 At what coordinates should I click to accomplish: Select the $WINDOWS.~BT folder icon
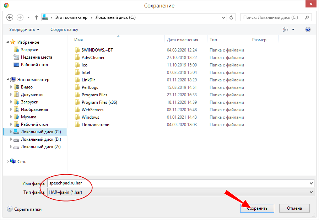click(x=77, y=50)
